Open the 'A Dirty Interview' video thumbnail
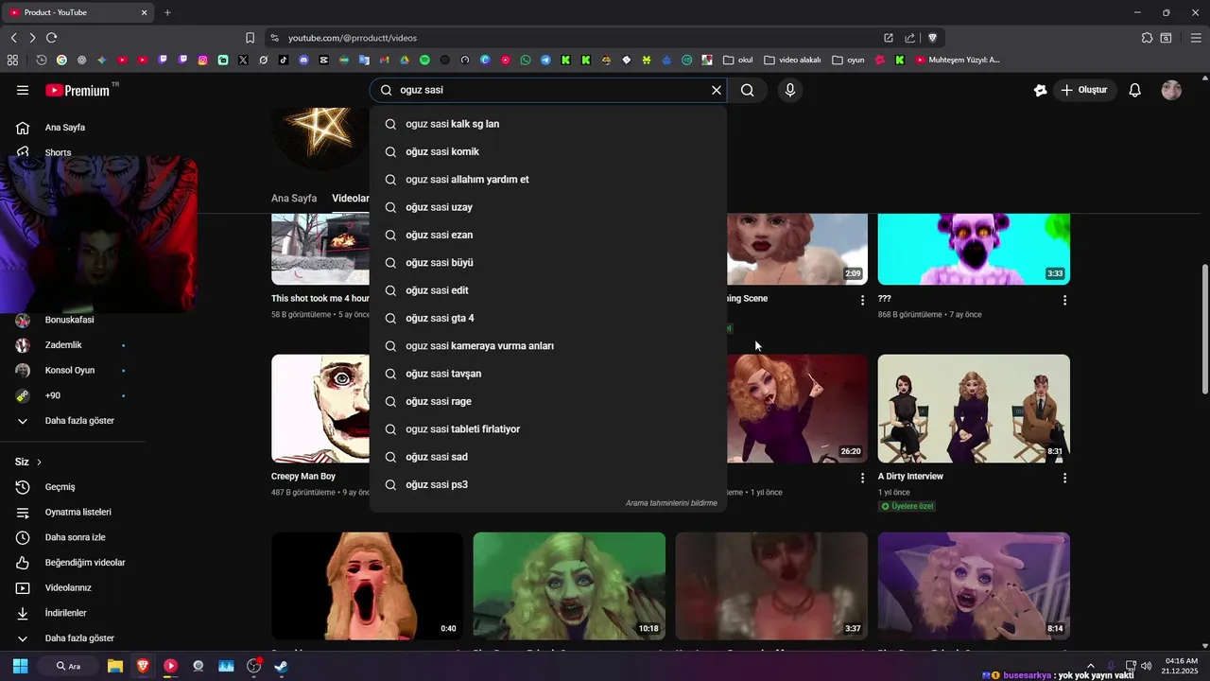The height and width of the screenshot is (681, 1210). (x=974, y=409)
